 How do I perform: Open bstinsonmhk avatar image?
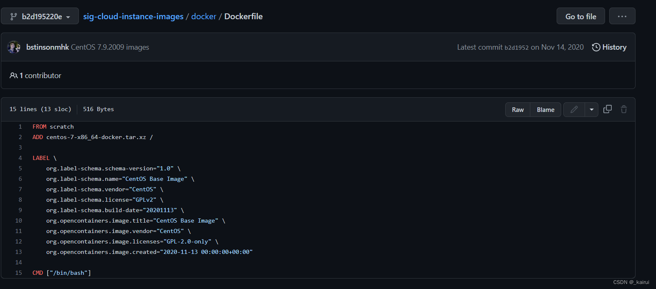click(x=14, y=47)
